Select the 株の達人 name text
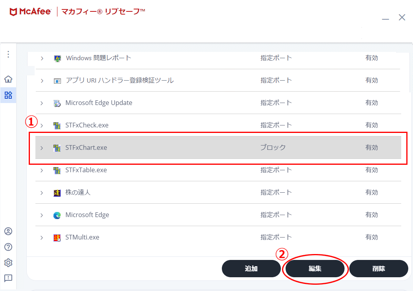The height and width of the screenshot is (291, 413). point(78,192)
